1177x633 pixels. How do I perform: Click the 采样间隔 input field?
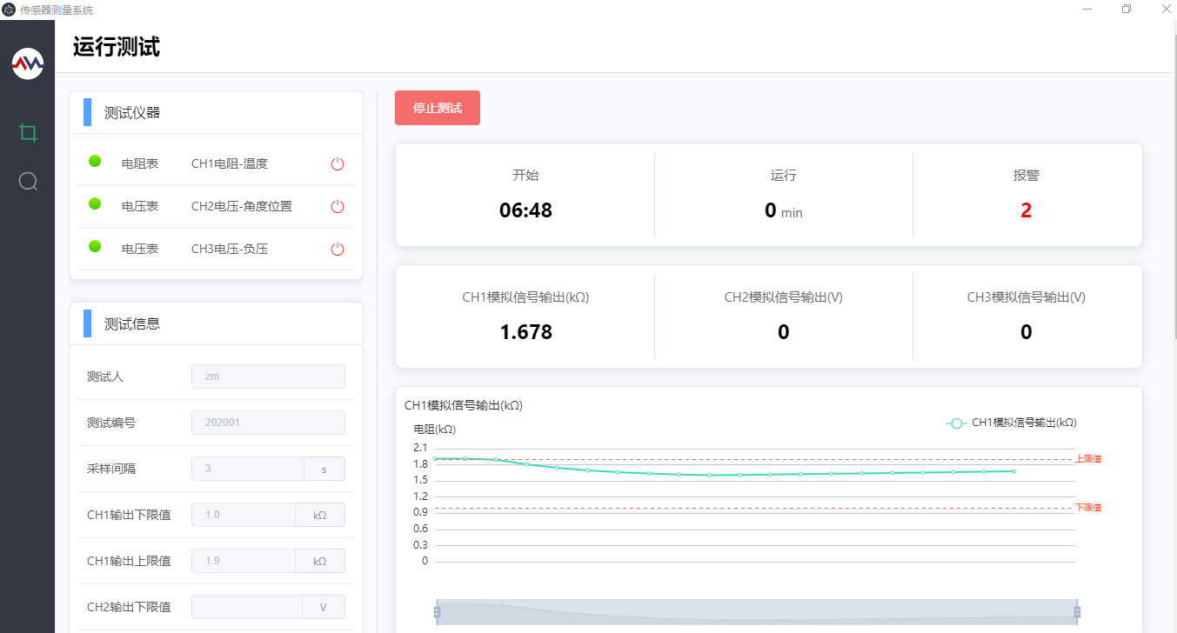[248, 469]
